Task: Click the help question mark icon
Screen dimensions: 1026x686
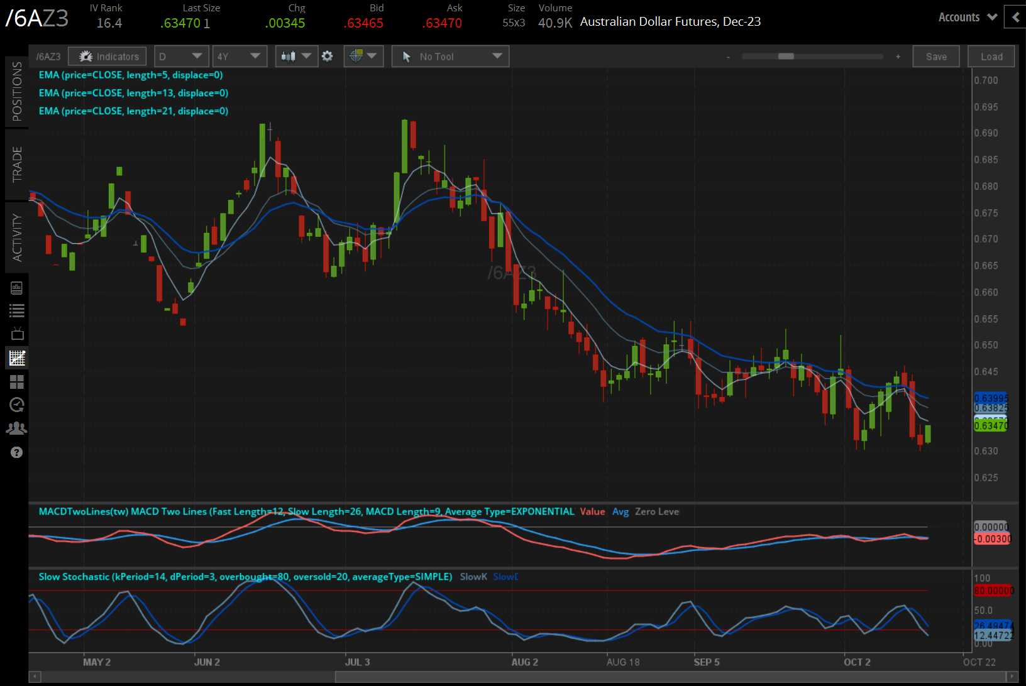Action: 17,452
